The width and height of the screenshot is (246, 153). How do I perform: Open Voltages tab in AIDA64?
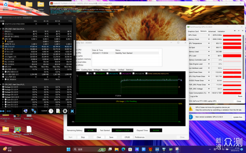(97, 70)
